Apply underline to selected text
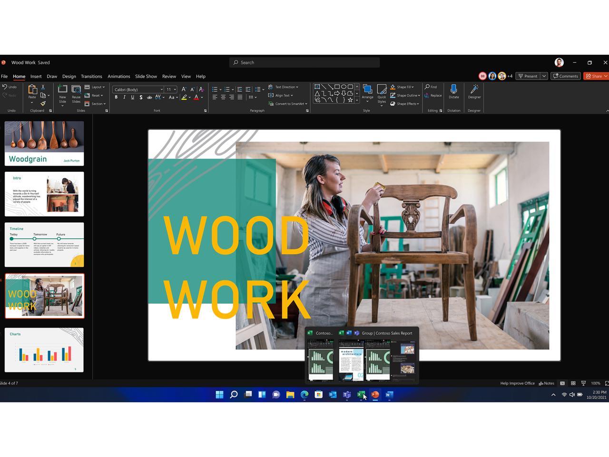Image resolution: width=609 pixels, height=457 pixels. [132, 97]
